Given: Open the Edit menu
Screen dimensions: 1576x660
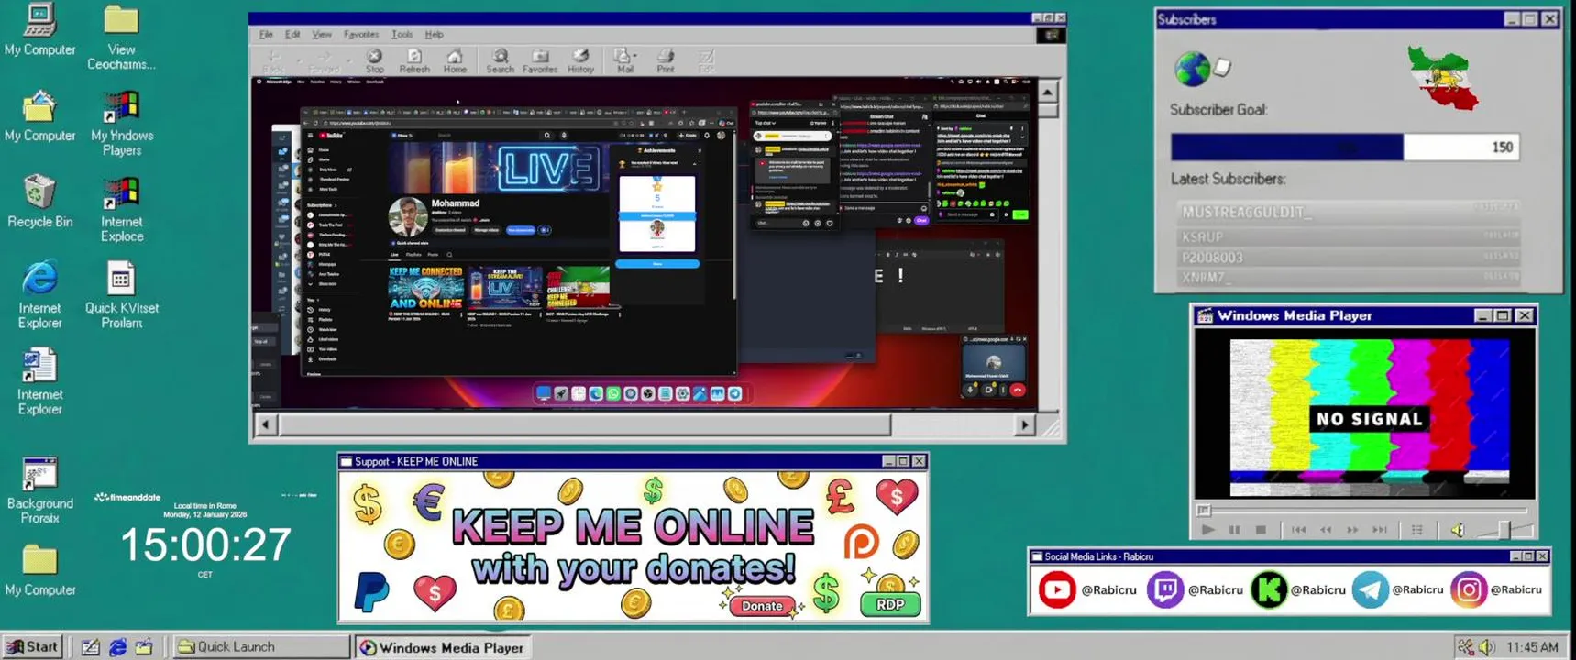Looking at the screenshot, I should (x=292, y=35).
